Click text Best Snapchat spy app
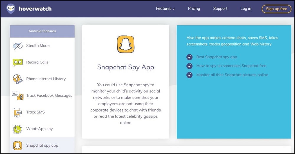 click(x=217, y=57)
